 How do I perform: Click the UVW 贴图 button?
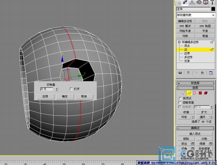pyautogui.click(x=205, y=26)
